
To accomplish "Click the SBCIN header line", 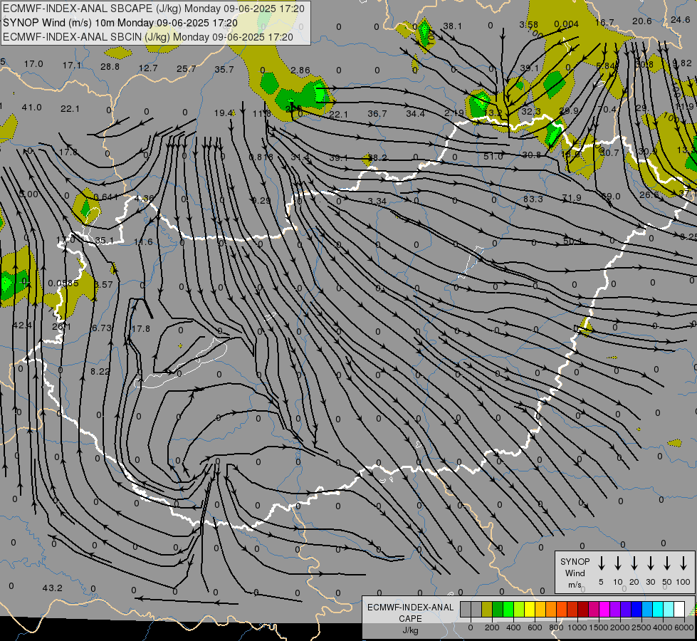I will click(x=148, y=37).
